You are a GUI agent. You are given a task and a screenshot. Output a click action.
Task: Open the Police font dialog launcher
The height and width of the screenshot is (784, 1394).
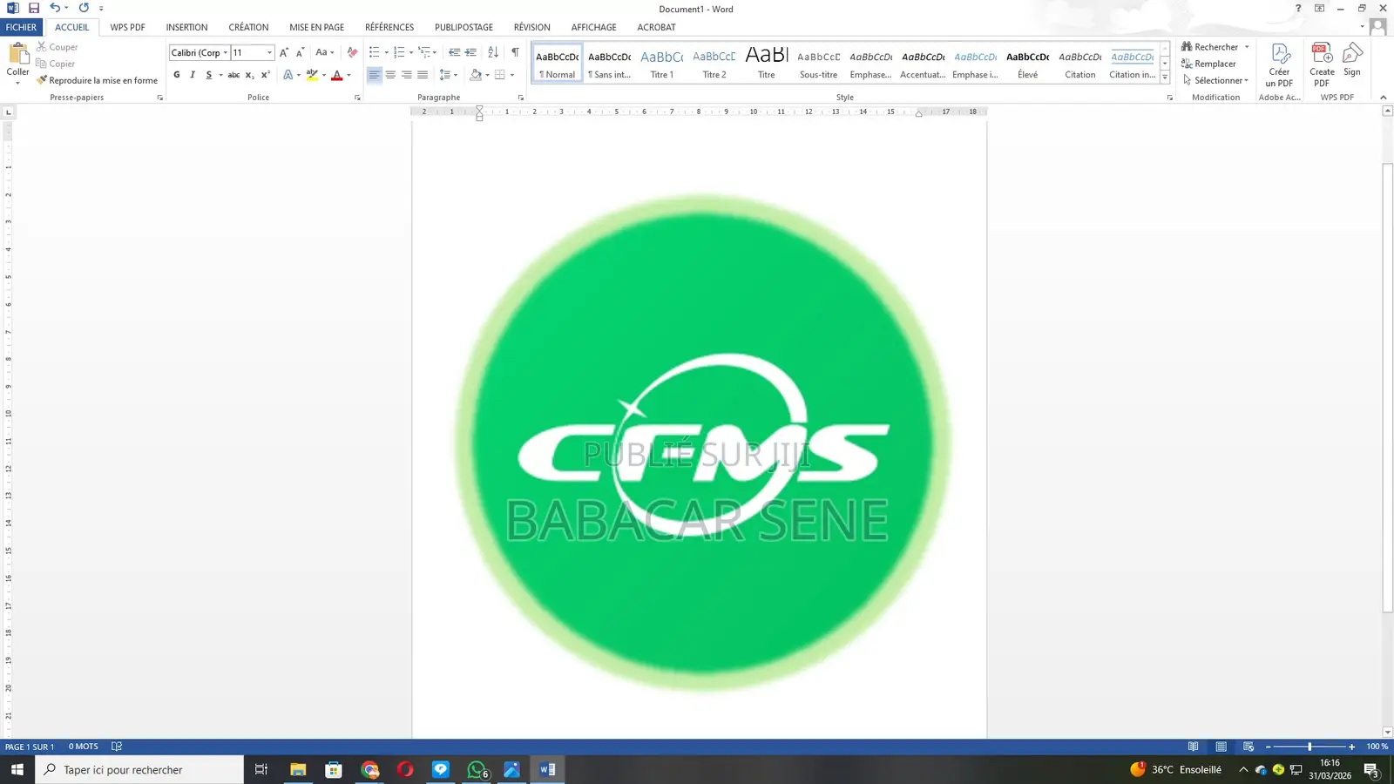click(357, 98)
